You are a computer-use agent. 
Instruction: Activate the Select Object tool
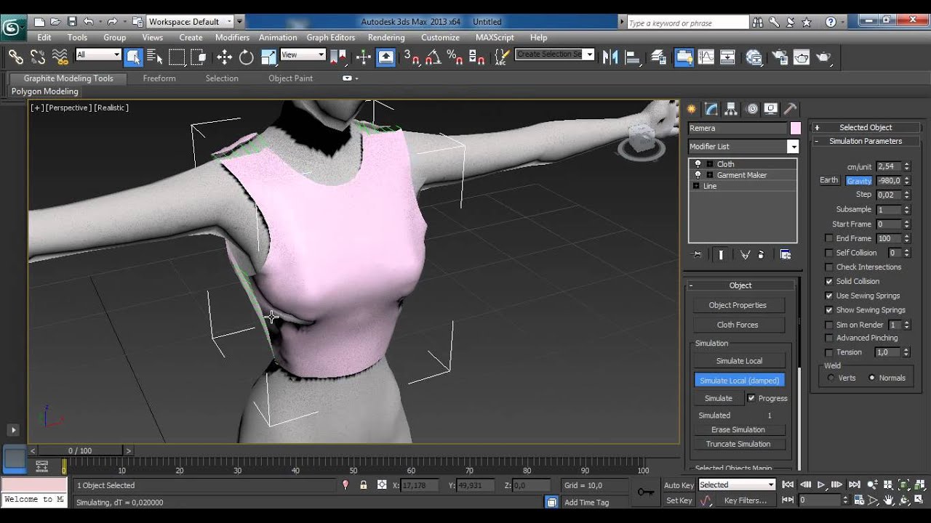(133, 57)
